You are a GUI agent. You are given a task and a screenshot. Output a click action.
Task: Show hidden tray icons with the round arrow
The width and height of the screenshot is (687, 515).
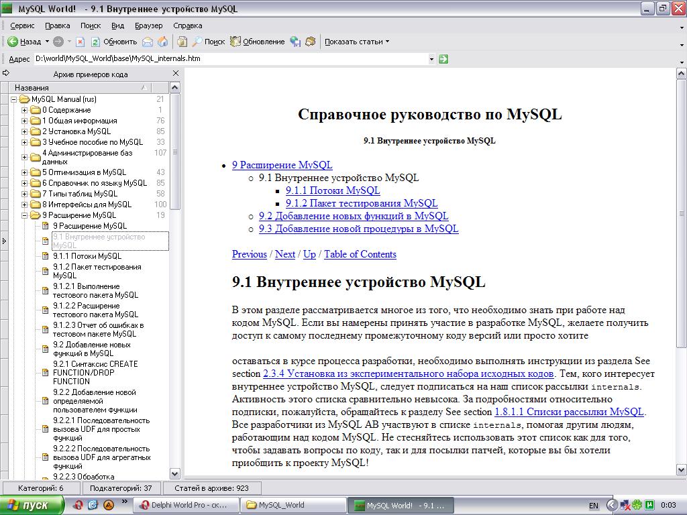[x=612, y=505]
